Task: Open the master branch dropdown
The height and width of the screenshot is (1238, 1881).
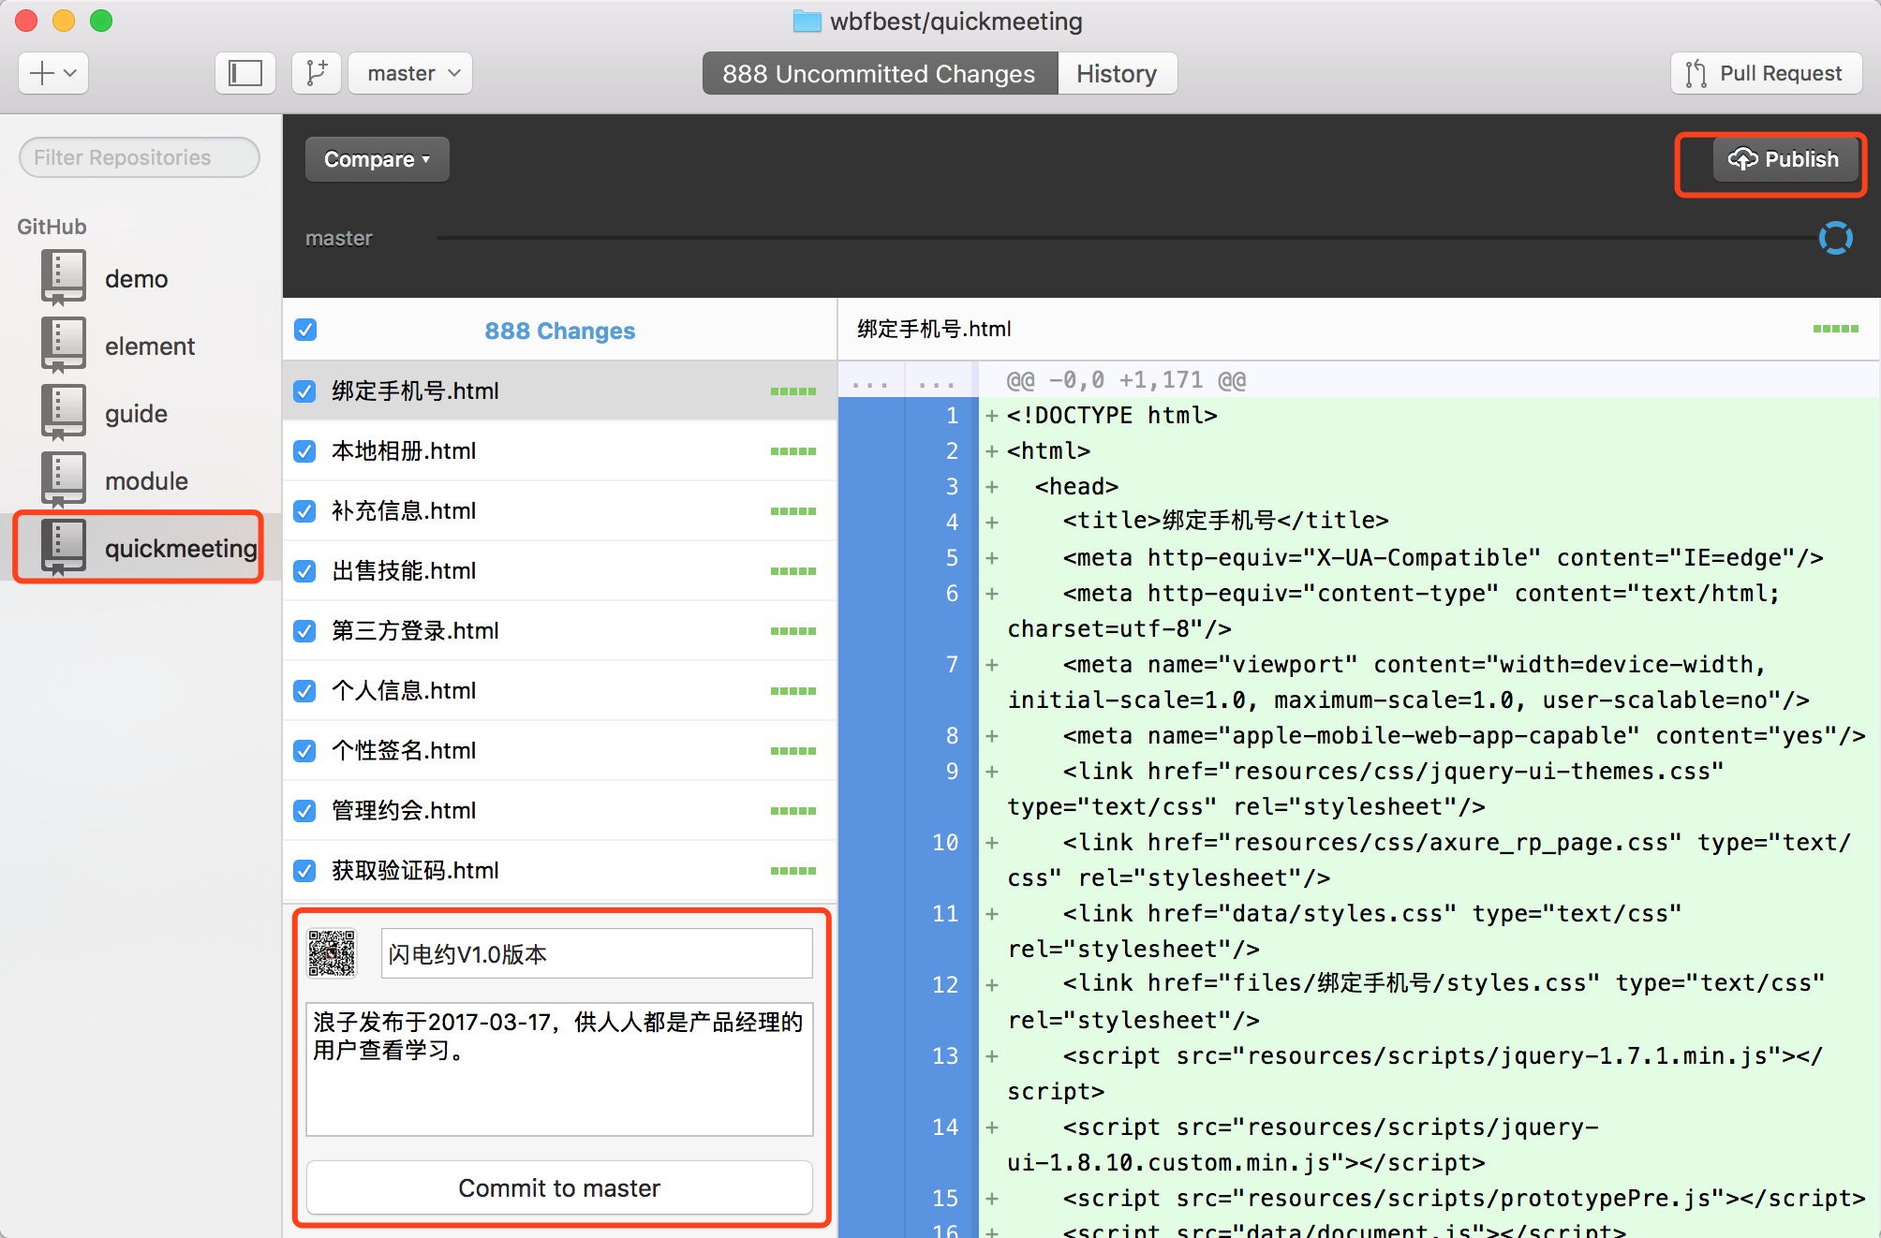Action: (410, 73)
